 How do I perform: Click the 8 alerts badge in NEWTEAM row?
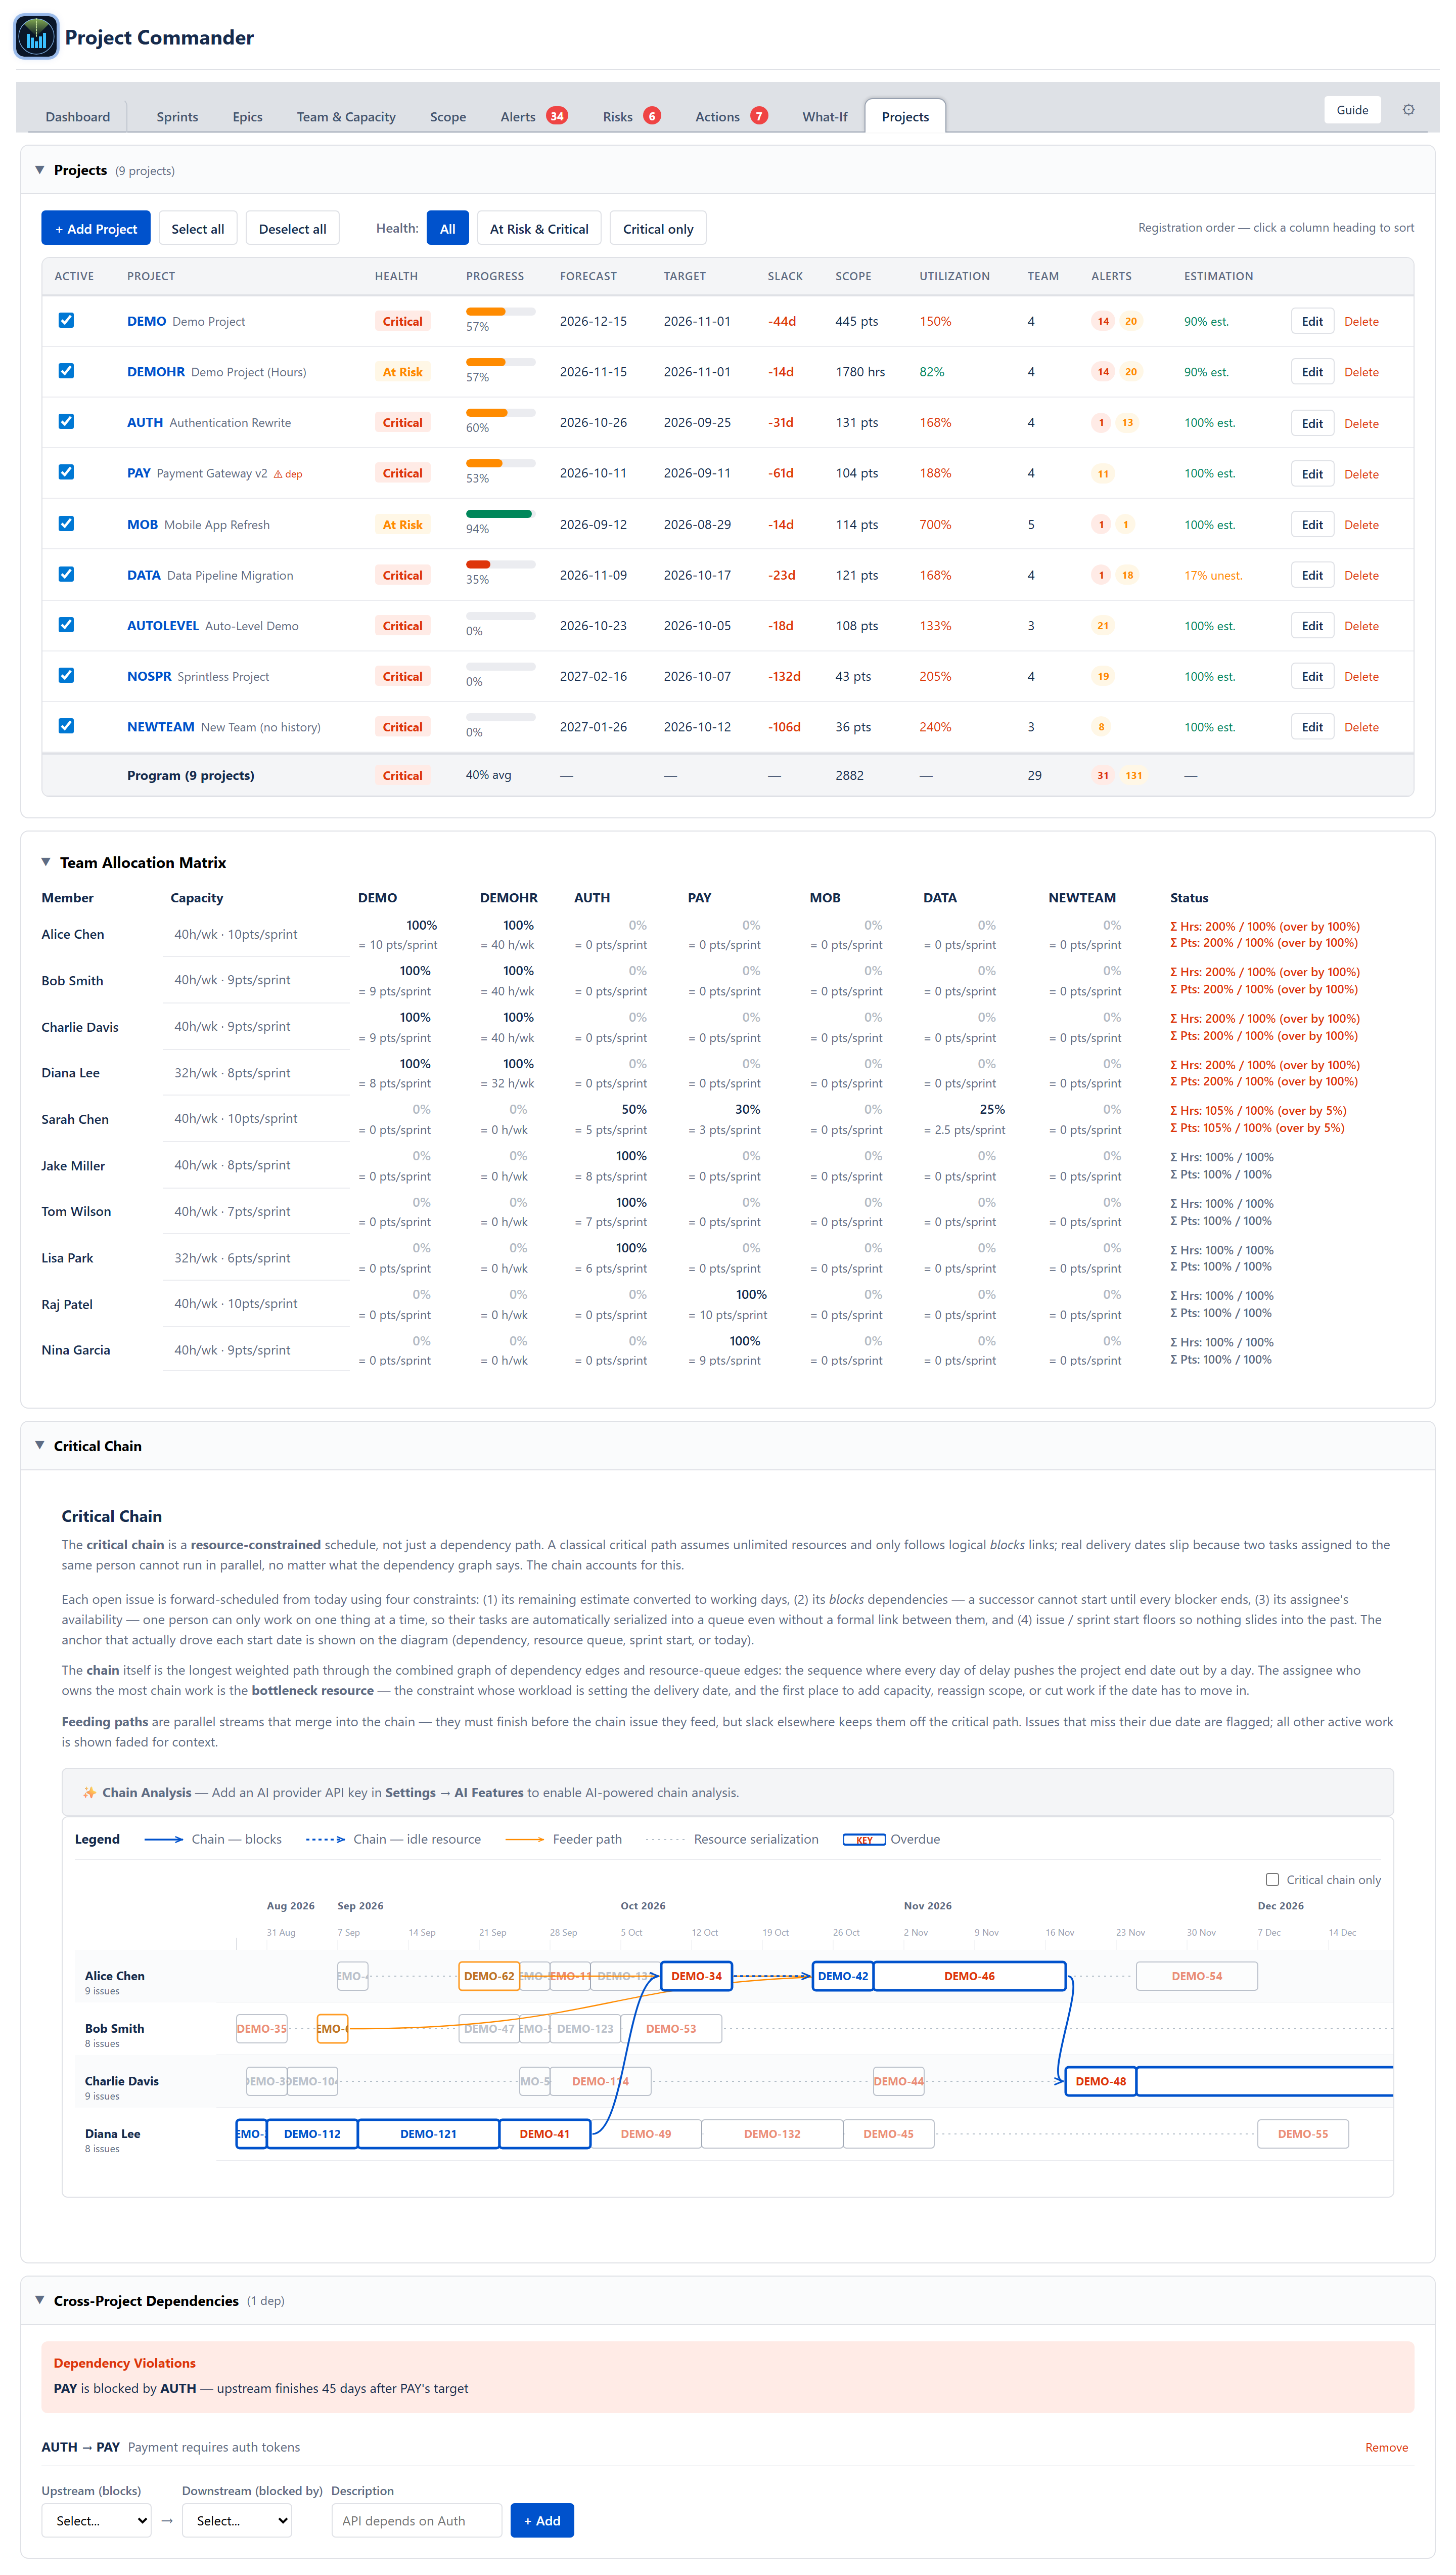[1101, 727]
